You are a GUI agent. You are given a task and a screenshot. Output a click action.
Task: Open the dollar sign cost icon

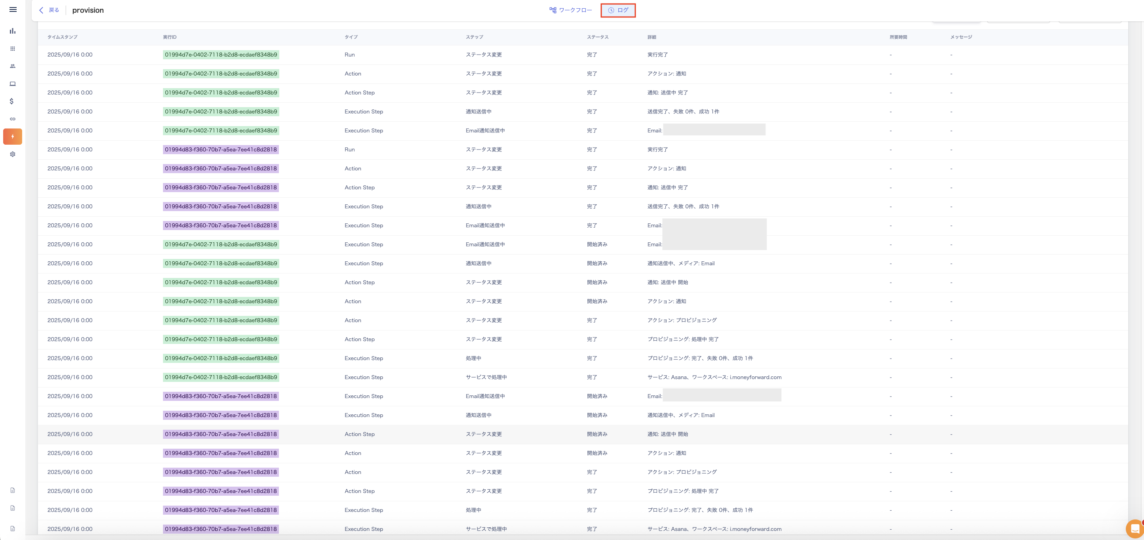(11, 101)
